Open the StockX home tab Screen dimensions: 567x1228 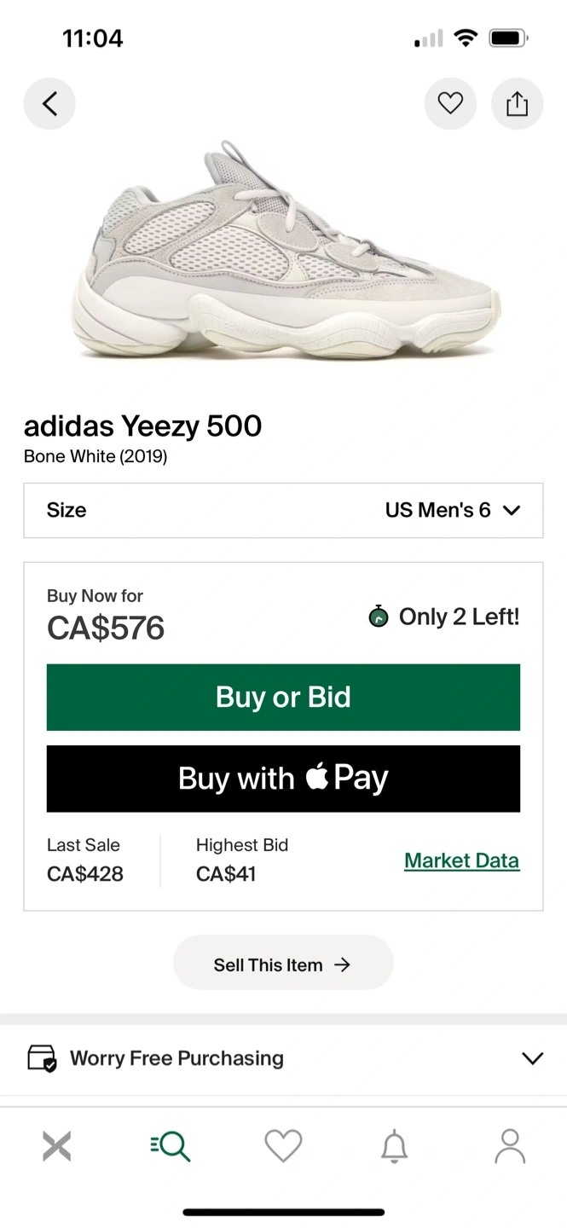click(57, 1146)
